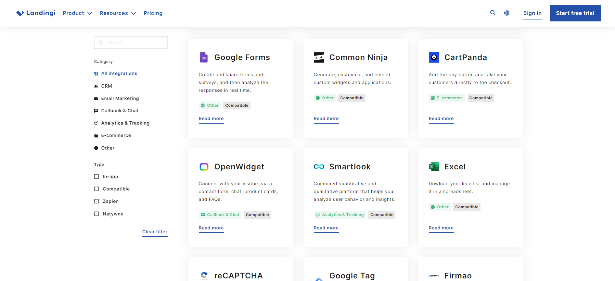Click the CRM people icon in sidebar
Viewport: 615px width, 281px height.
coord(96,86)
